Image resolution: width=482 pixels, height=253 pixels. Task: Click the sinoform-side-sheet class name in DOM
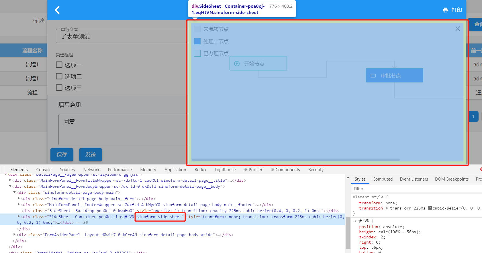pos(159,217)
